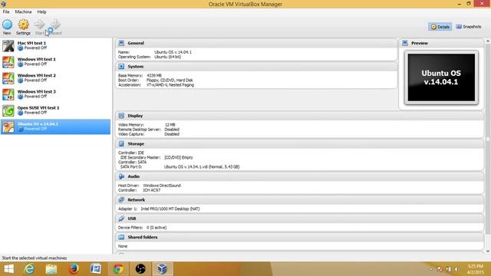This screenshot has height=276, width=491.
Task: Open the Audio settings header link
Action: (x=133, y=176)
